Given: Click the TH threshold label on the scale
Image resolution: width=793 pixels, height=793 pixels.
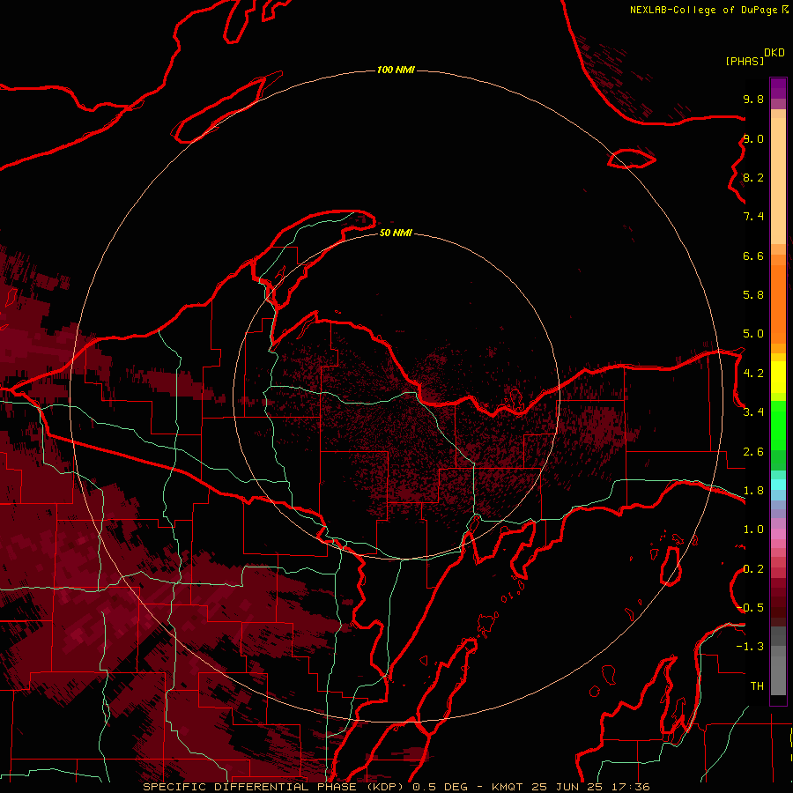Looking at the screenshot, I should tap(757, 686).
